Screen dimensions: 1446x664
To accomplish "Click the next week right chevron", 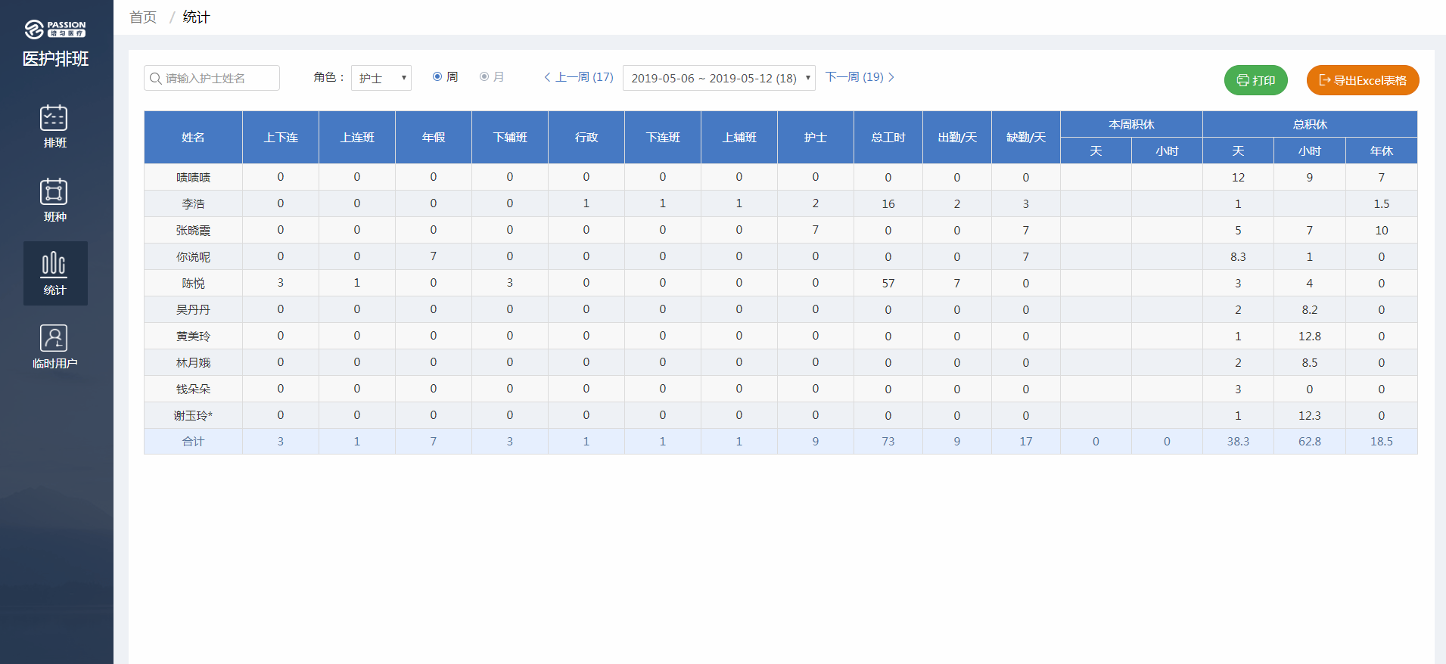I will 891,77.
